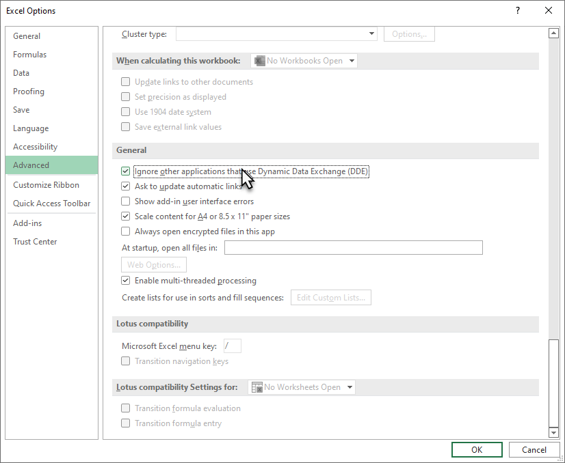Click the Help question mark icon

(x=517, y=10)
